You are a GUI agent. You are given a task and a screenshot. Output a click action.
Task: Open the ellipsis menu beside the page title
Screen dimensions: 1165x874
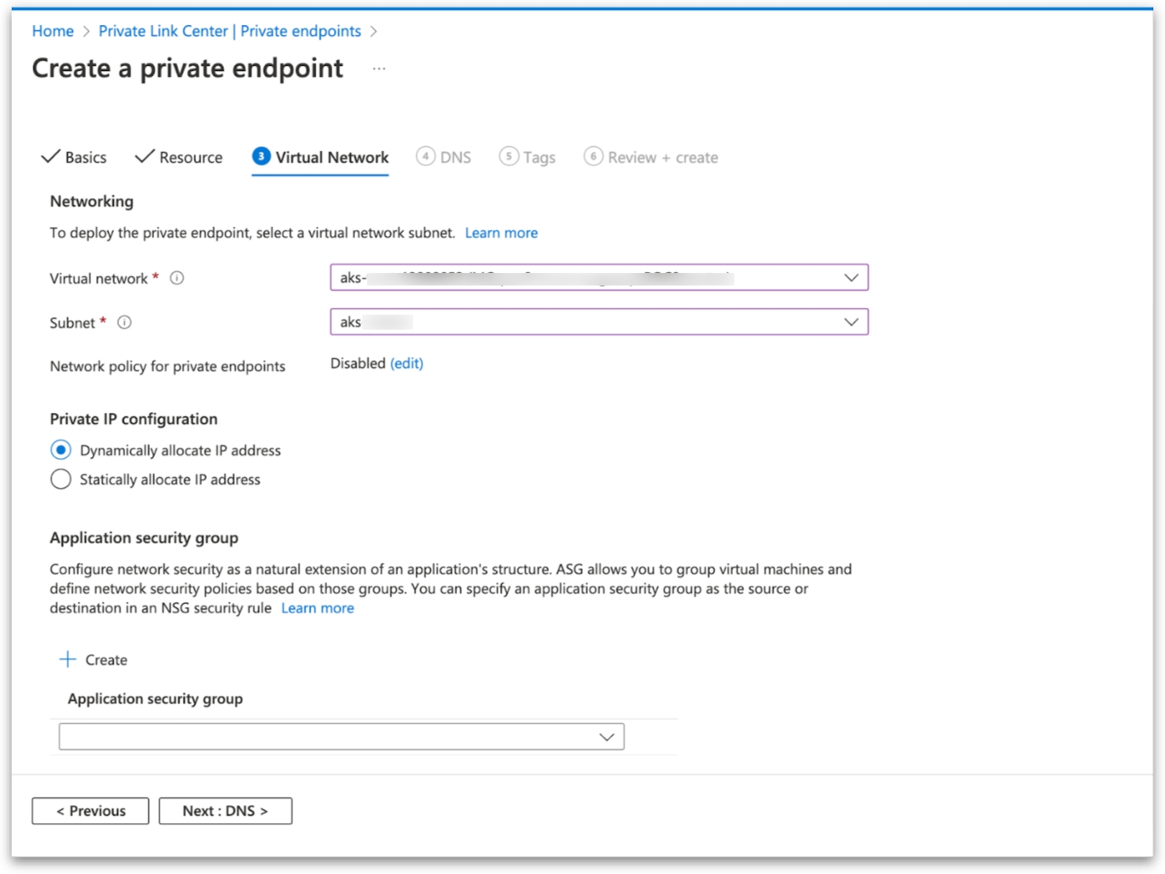coord(379,68)
